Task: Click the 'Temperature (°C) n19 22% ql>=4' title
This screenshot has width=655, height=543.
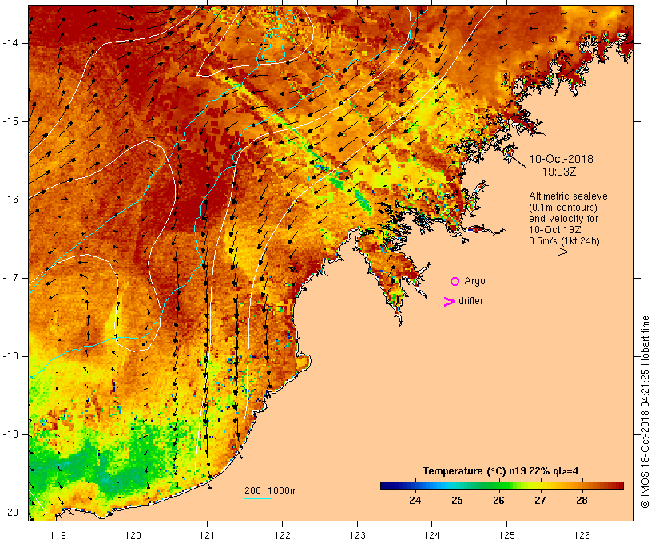Action: (501, 471)
